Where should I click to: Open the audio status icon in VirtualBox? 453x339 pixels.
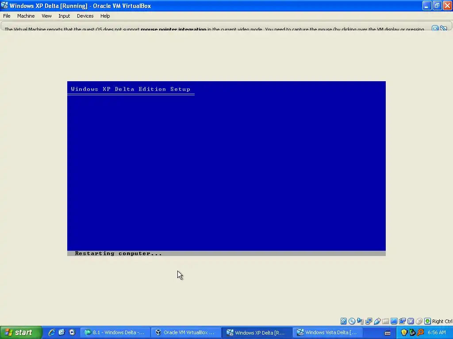[360, 321]
